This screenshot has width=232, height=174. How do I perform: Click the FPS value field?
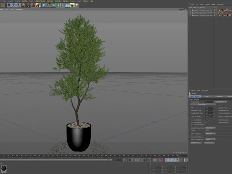pyautogui.click(x=210, y=108)
